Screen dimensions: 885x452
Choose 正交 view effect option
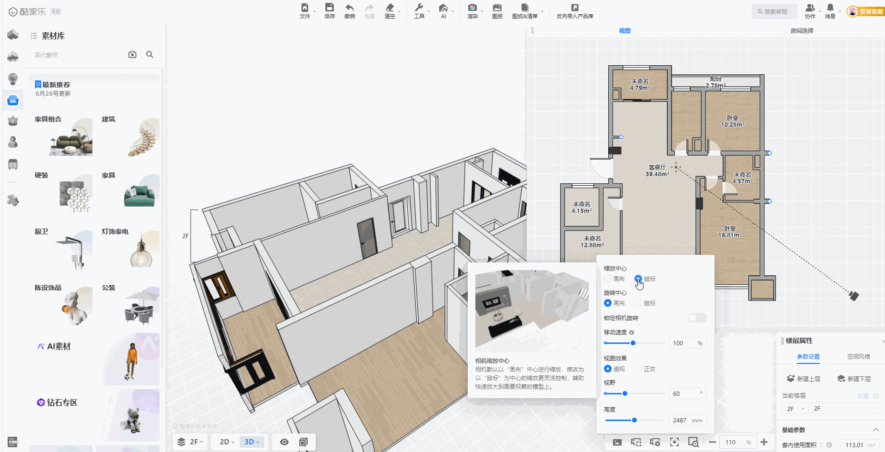[x=638, y=369]
